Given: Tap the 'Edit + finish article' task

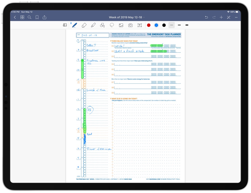Looking at the screenshot, I should (130, 51).
